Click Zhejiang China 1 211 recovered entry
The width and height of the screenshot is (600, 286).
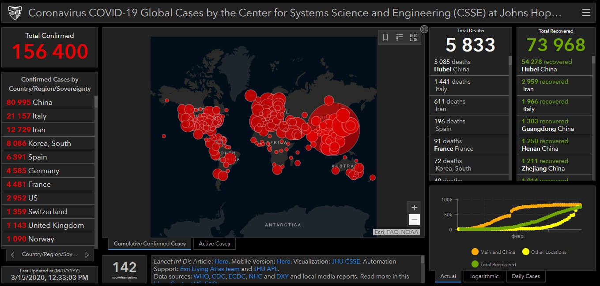[554, 165]
